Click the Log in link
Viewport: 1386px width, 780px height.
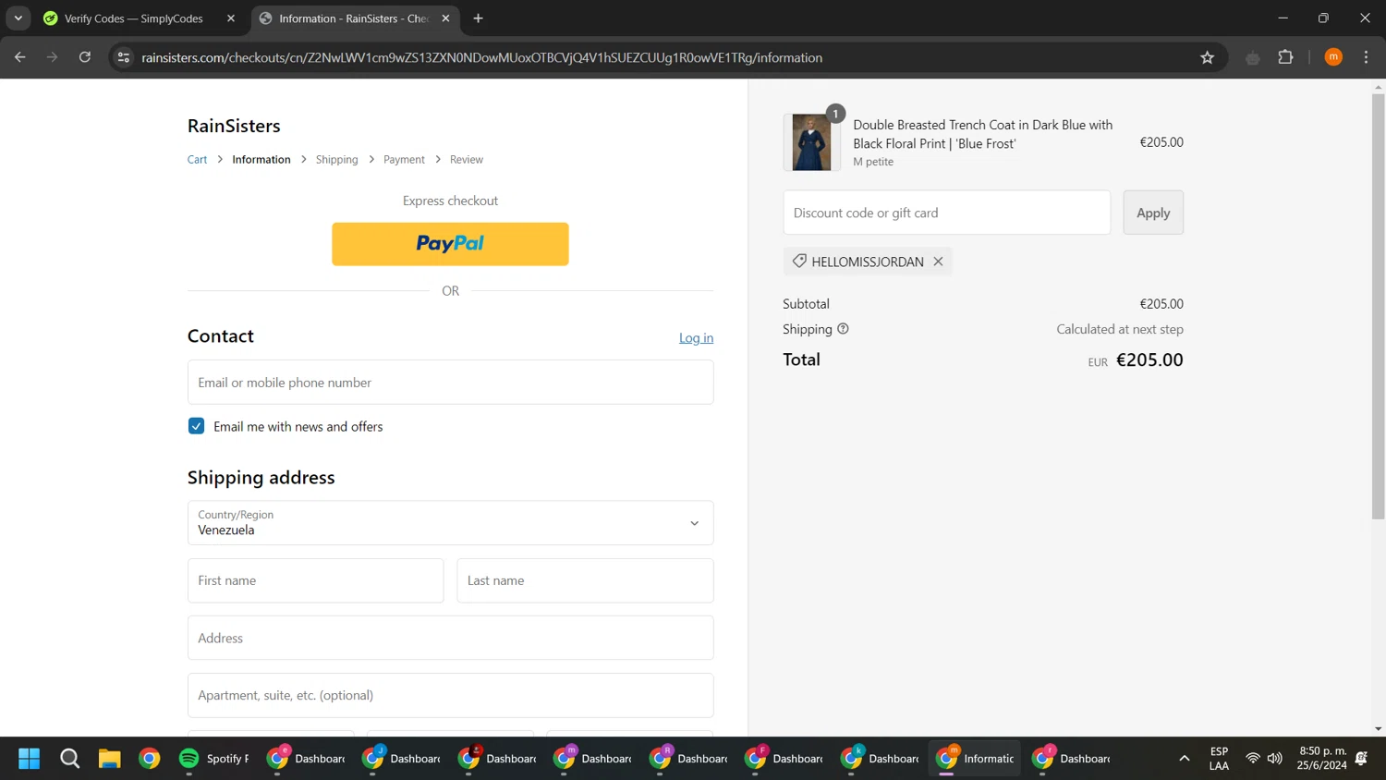(x=696, y=338)
